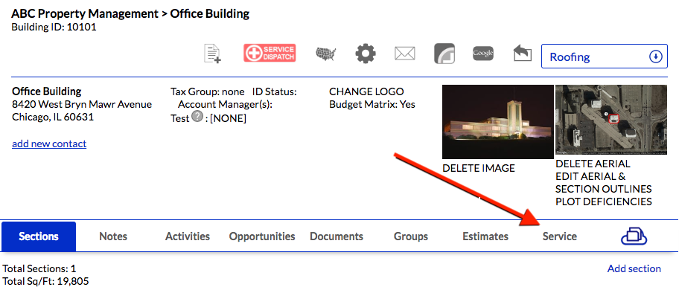Open the Google icon
Viewport: 679px width, 290px height.
pos(483,53)
